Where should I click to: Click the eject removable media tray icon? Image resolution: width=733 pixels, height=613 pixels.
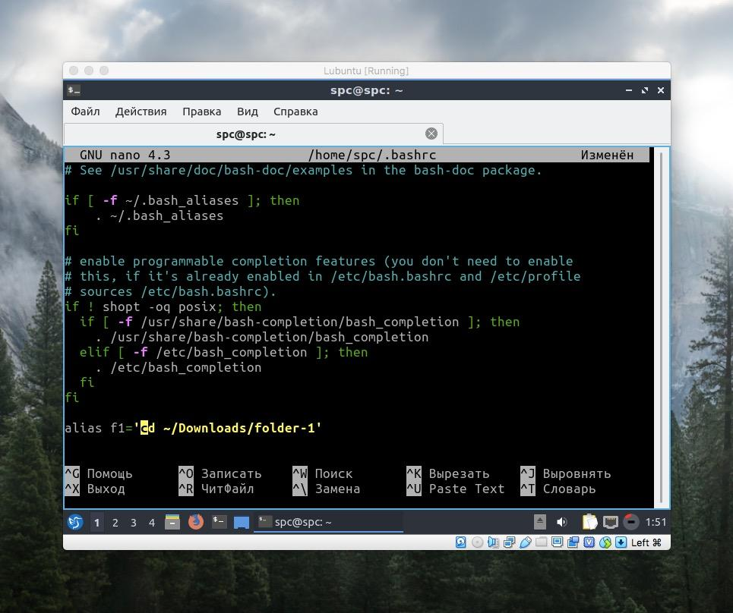(539, 522)
